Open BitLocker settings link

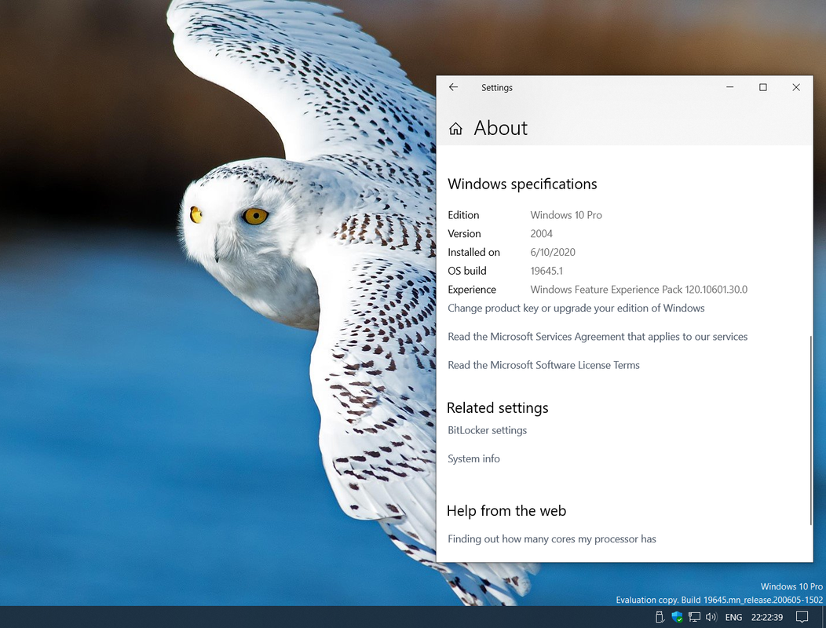point(488,430)
